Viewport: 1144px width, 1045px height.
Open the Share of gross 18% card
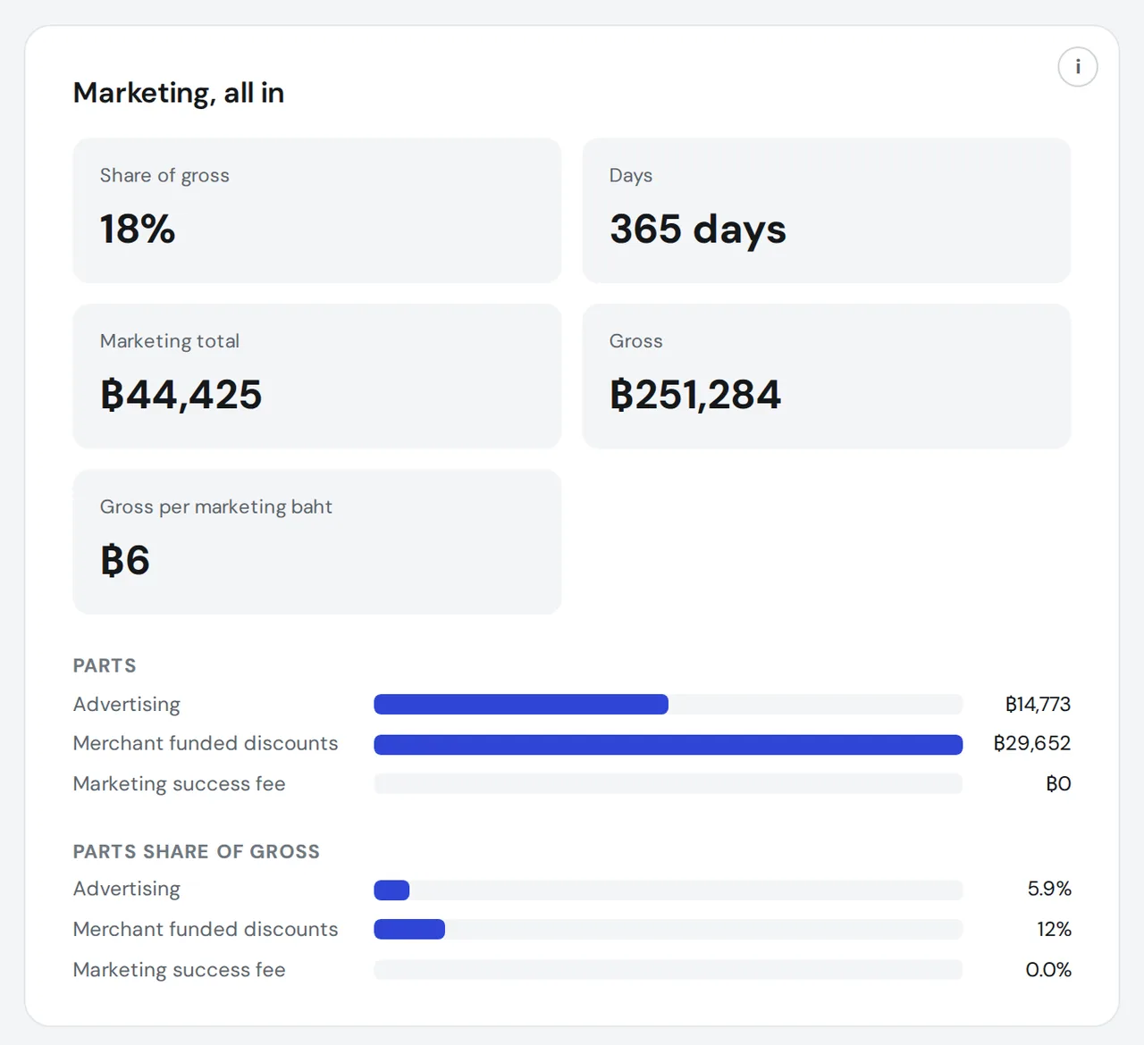point(317,211)
